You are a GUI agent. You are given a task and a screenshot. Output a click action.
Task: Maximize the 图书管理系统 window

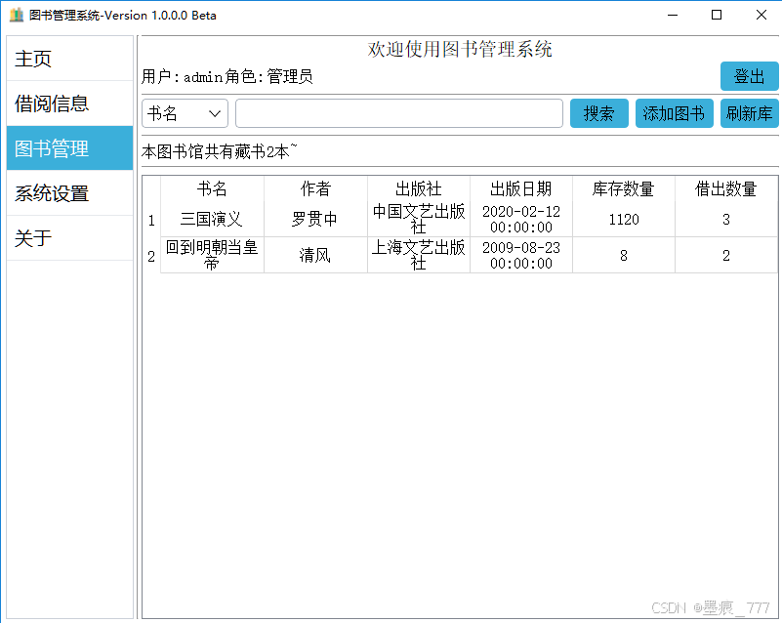tap(717, 15)
